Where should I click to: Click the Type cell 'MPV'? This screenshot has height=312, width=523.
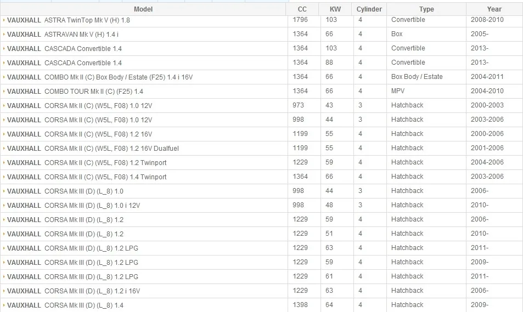[x=398, y=91]
